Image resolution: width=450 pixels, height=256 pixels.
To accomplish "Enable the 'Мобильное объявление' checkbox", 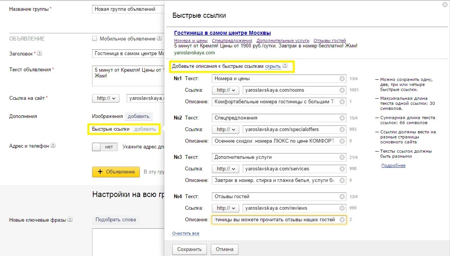I will coord(94,39).
